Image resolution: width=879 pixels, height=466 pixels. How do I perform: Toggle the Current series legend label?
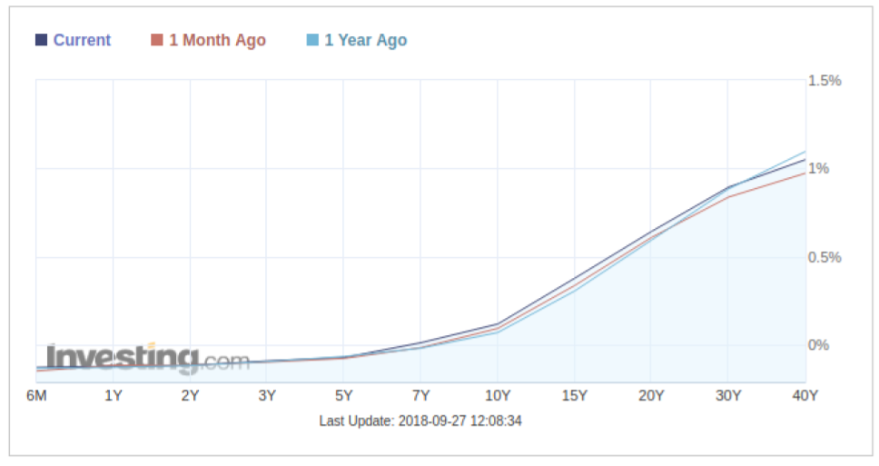[x=82, y=40]
